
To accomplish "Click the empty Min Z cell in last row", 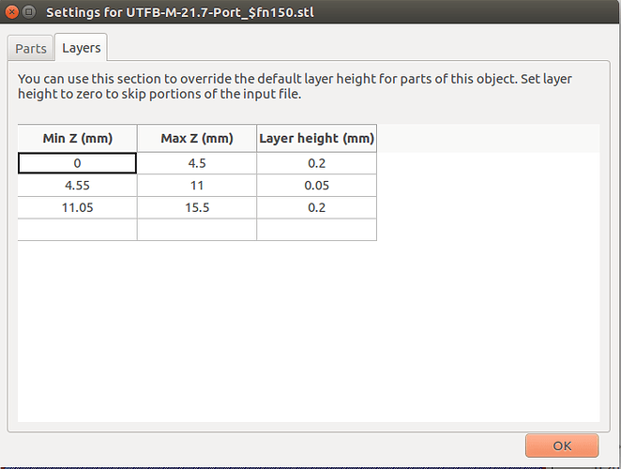I will (x=77, y=230).
